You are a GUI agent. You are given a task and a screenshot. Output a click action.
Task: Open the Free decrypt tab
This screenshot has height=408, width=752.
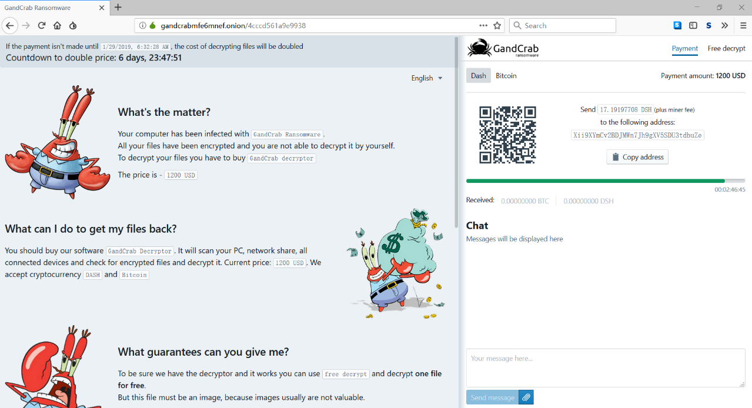click(726, 49)
